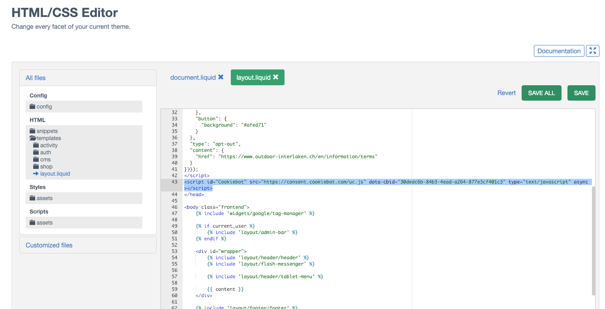605x309 pixels.
Task: Click the shop folder icon
Action: [36, 167]
